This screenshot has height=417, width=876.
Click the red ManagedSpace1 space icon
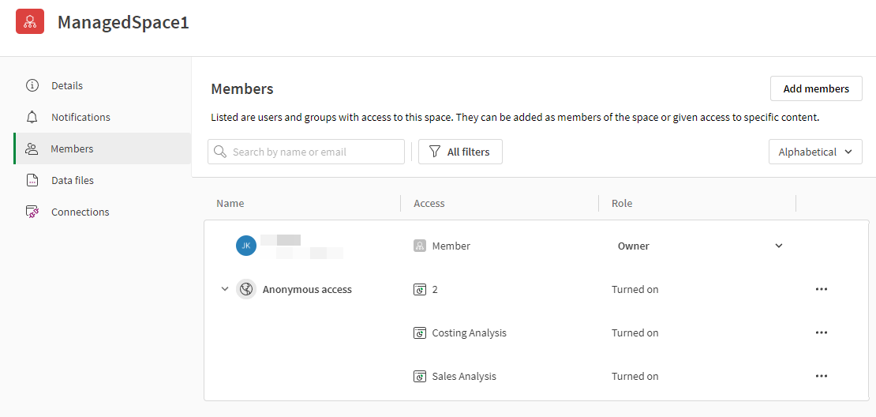30,22
